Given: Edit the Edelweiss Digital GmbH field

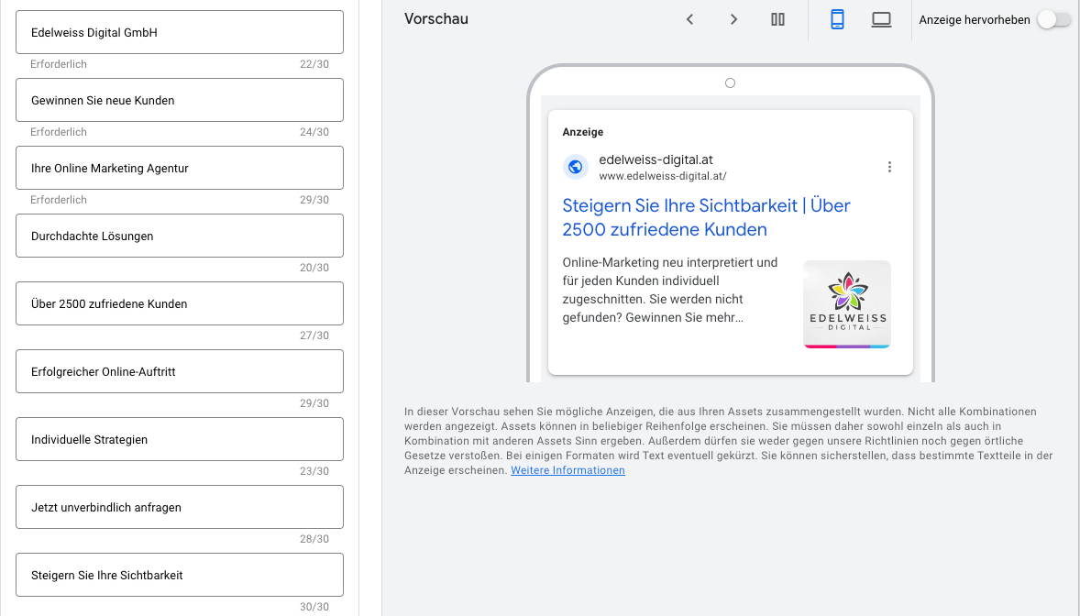Looking at the screenshot, I should (180, 32).
